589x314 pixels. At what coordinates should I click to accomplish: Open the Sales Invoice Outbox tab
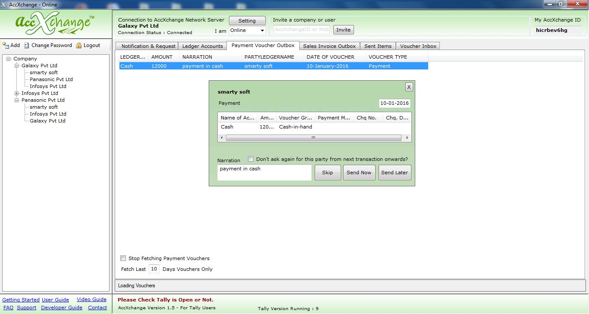click(329, 46)
